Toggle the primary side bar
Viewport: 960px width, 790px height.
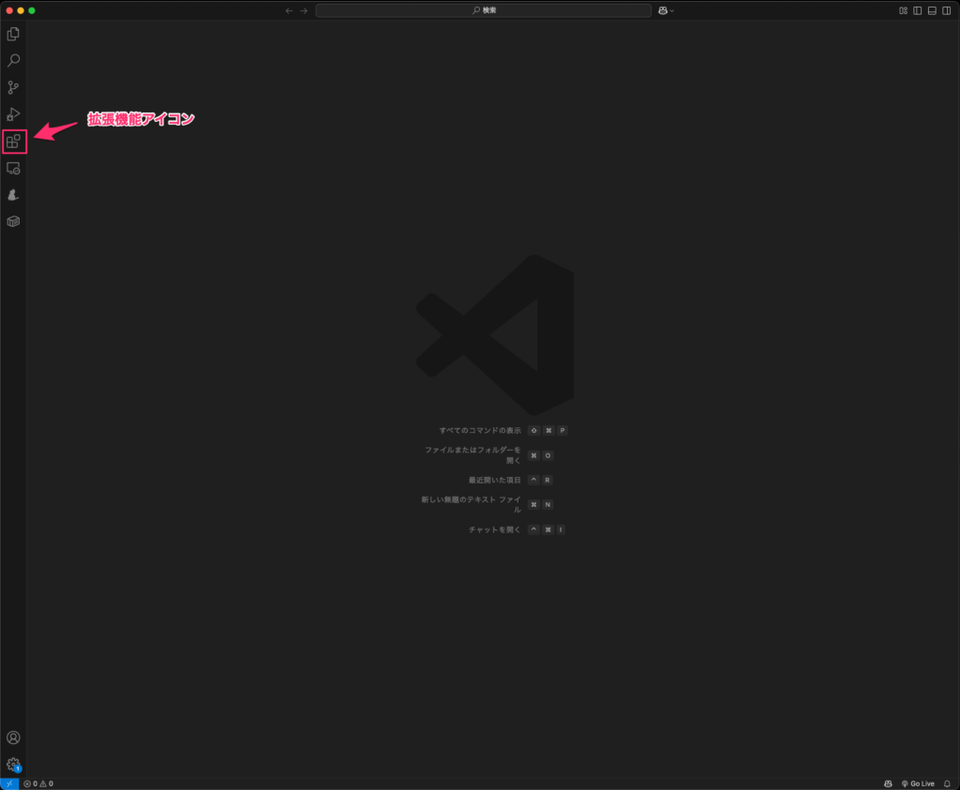point(917,10)
